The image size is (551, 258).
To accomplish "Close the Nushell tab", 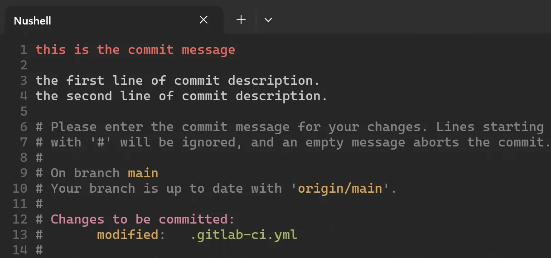I will (x=203, y=20).
